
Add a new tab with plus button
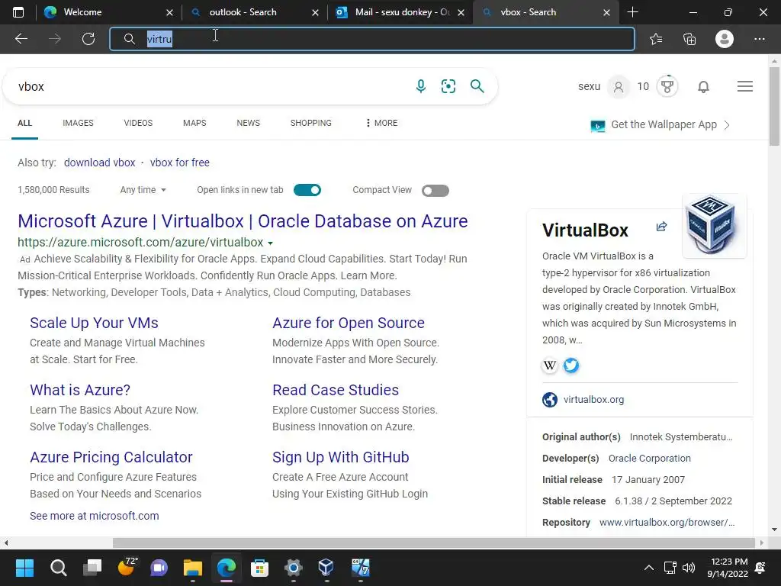[x=632, y=12]
